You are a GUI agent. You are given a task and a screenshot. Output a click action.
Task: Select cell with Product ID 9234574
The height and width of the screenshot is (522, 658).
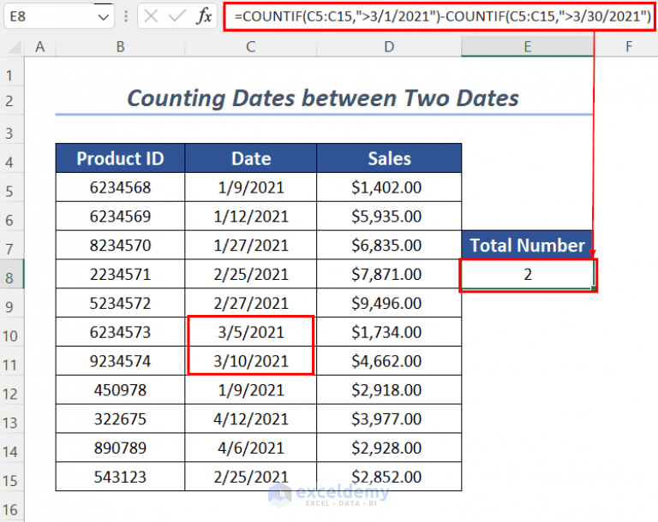click(120, 361)
